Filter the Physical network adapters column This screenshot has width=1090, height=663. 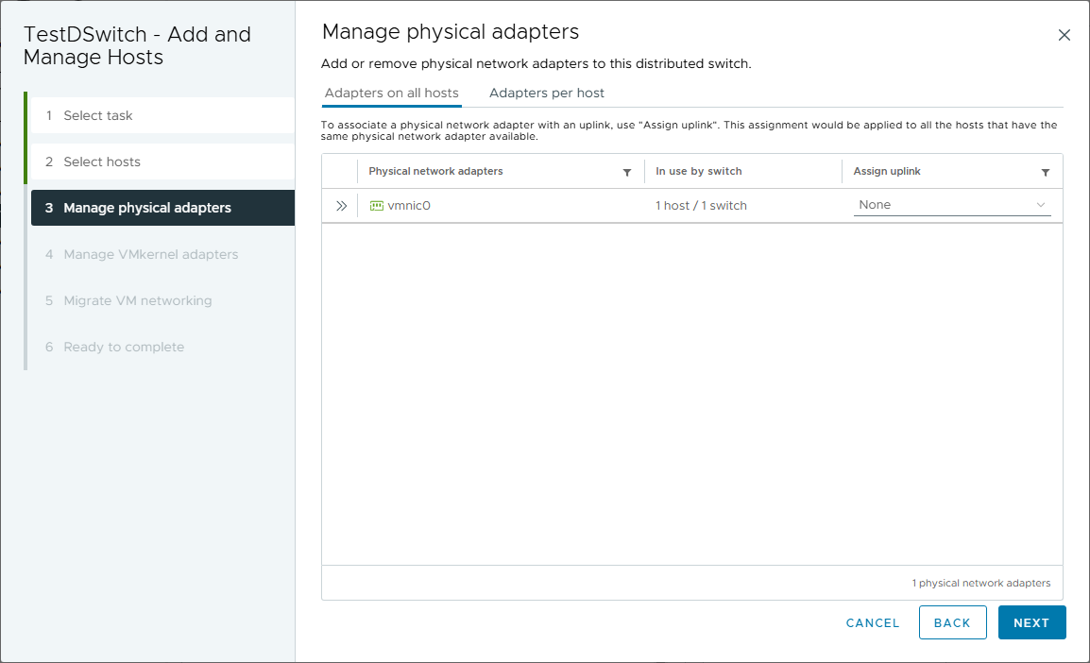627,173
